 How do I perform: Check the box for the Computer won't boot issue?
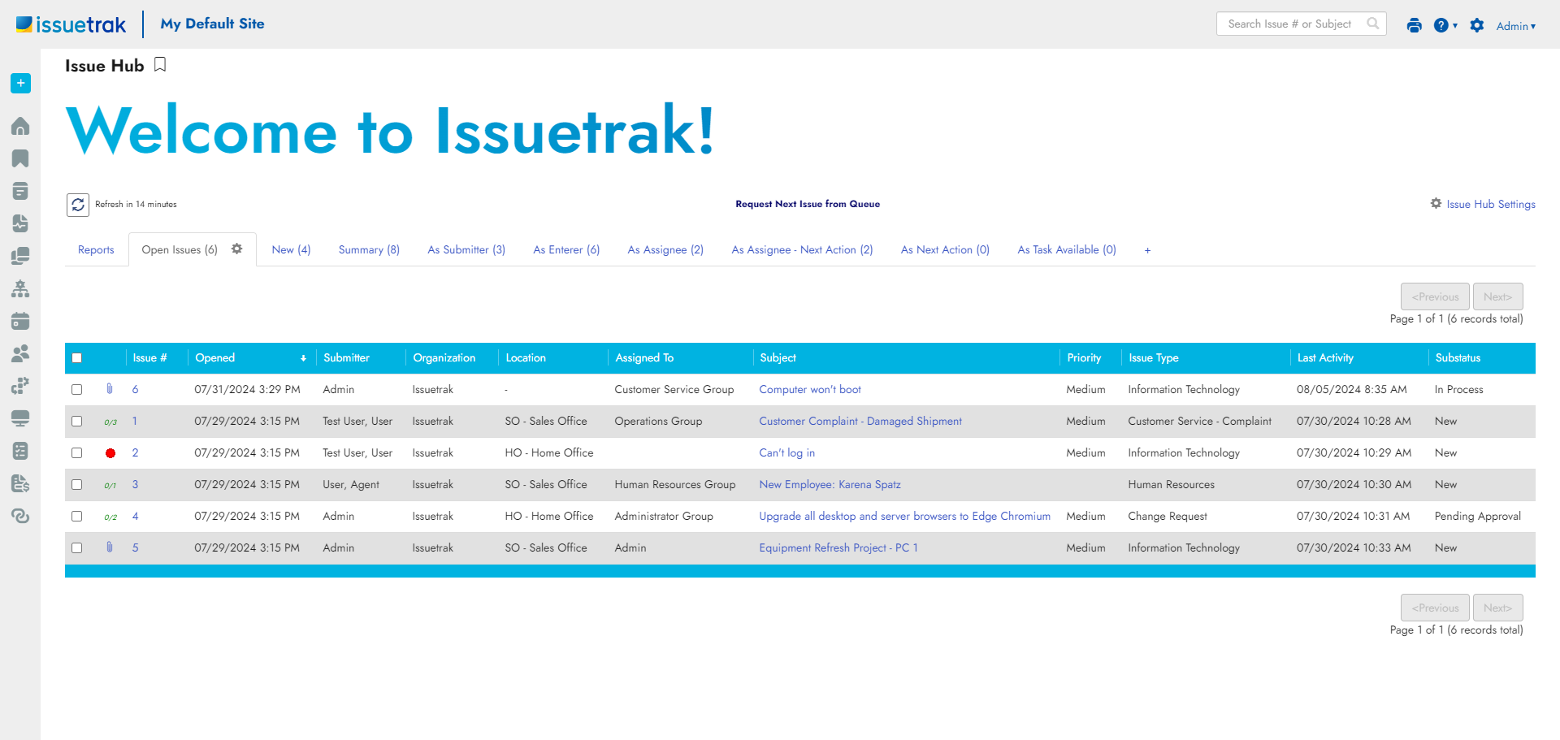[77, 390]
